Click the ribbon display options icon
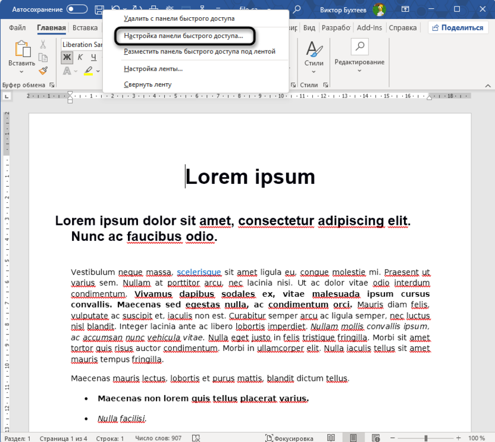The width and height of the screenshot is (495, 442). pos(405,9)
